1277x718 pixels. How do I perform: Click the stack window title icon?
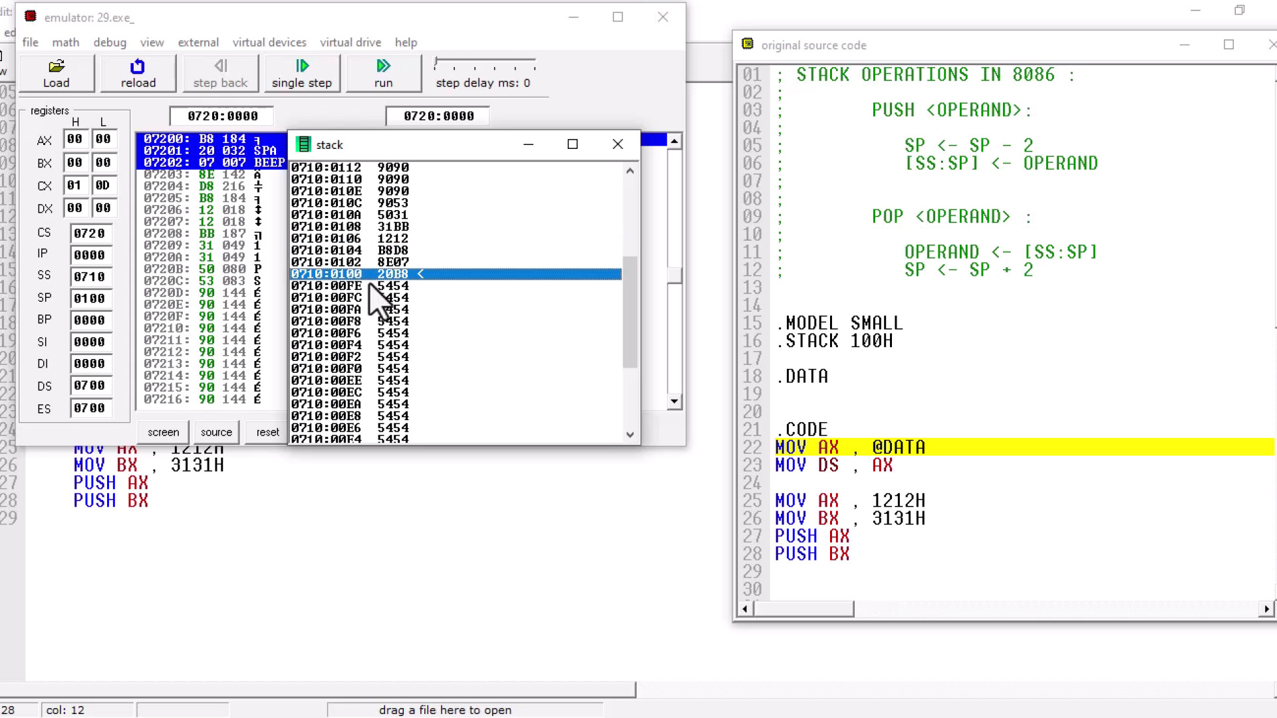(x=303, y=144)
